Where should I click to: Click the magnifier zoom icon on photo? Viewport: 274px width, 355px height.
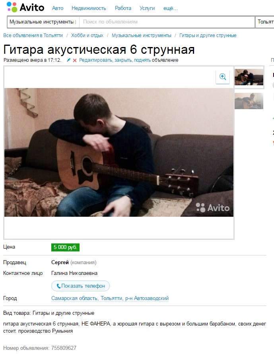[x=222, y=77]
